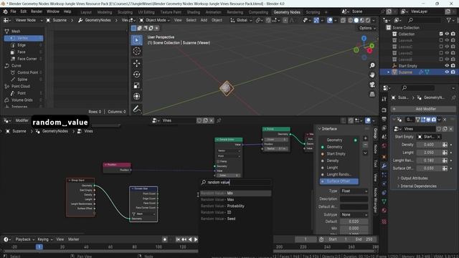Screen dimensions: 459x258
Task: Expand Suzanne in the outliner tree
Action: coord(389,72)
